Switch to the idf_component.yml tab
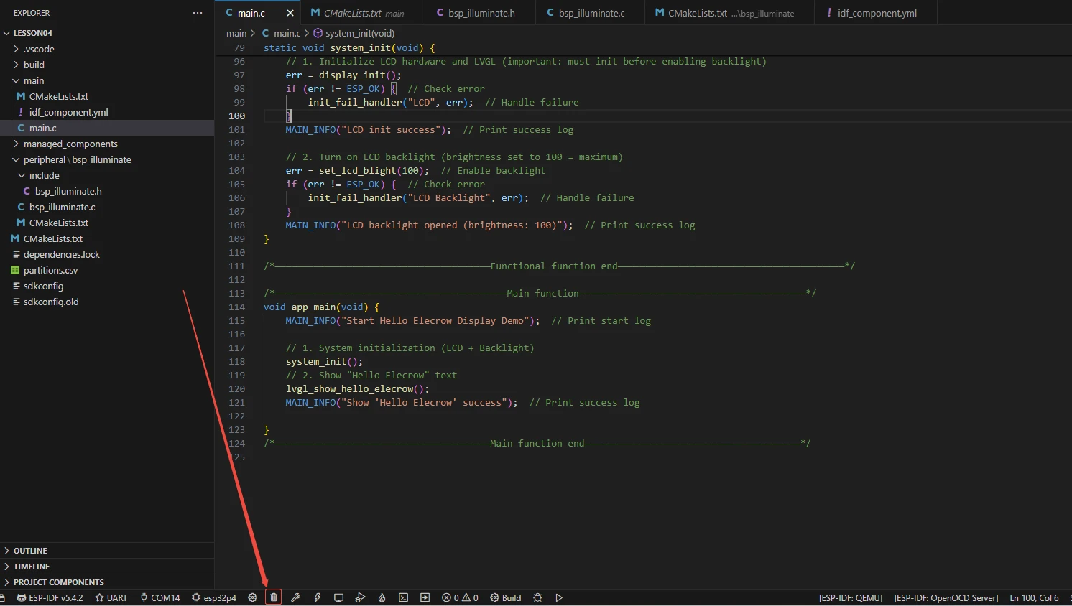The width and height of the screenshot is (1072, 606). pyautogui.click(x=877, y=13)
